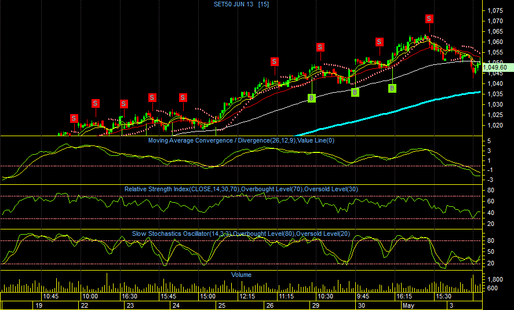Click the 1,065 price axis value

click(495, 31)
